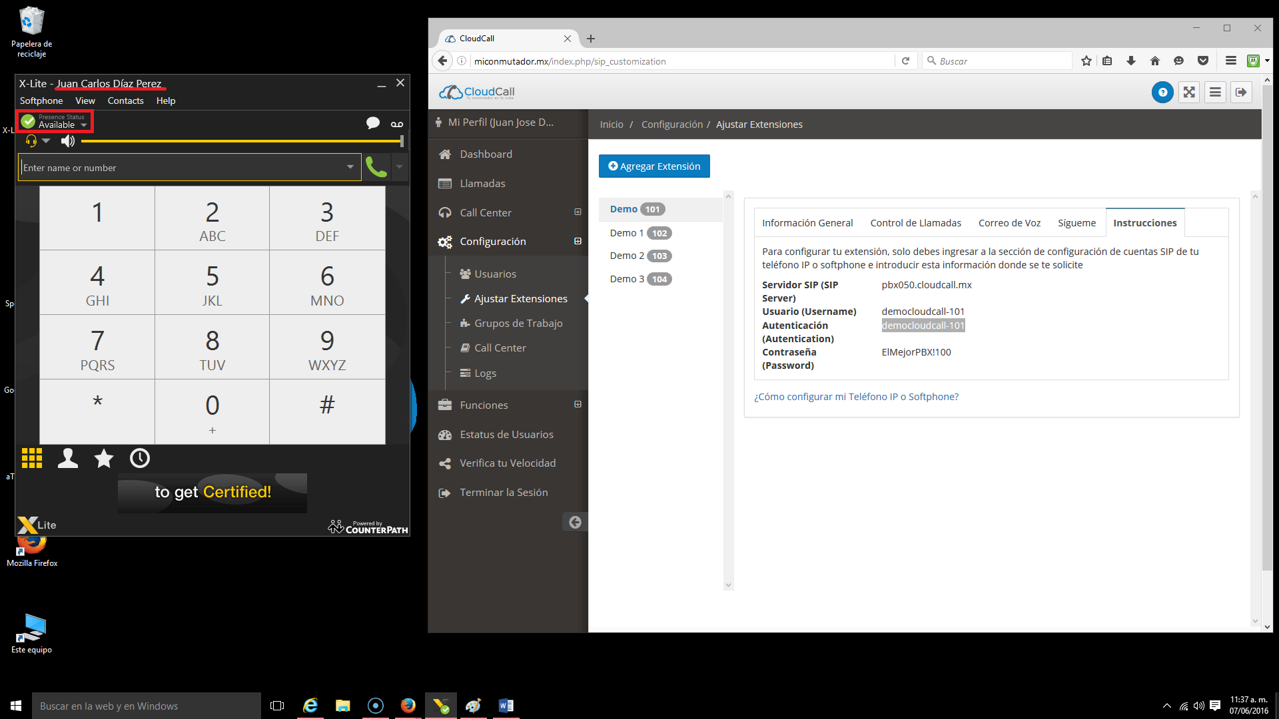The height and width of the screenshot is (719, 1279).
Task: Collapse the CloudCall sidebar arrow button
Action: (575, 522)
